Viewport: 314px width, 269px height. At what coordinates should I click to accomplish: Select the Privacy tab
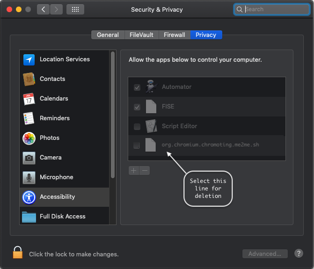point(206,35)
